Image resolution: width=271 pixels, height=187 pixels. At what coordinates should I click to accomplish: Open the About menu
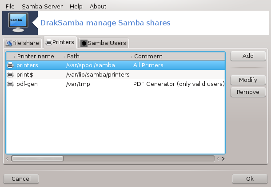pyautogui.click(x=98, y=6)
